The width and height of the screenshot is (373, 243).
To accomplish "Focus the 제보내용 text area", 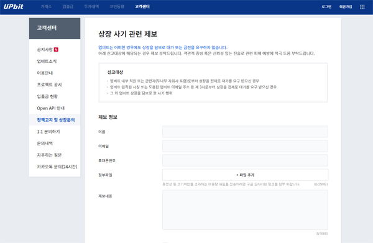I will coord(245,209).
